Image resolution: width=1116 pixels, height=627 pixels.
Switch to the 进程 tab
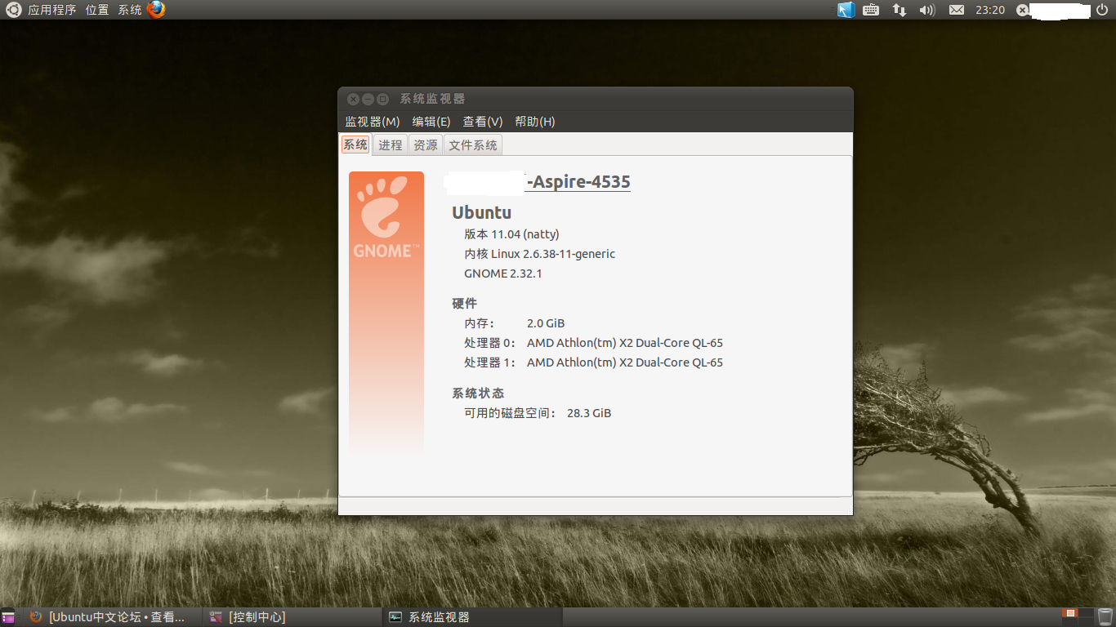click(391, 145)
